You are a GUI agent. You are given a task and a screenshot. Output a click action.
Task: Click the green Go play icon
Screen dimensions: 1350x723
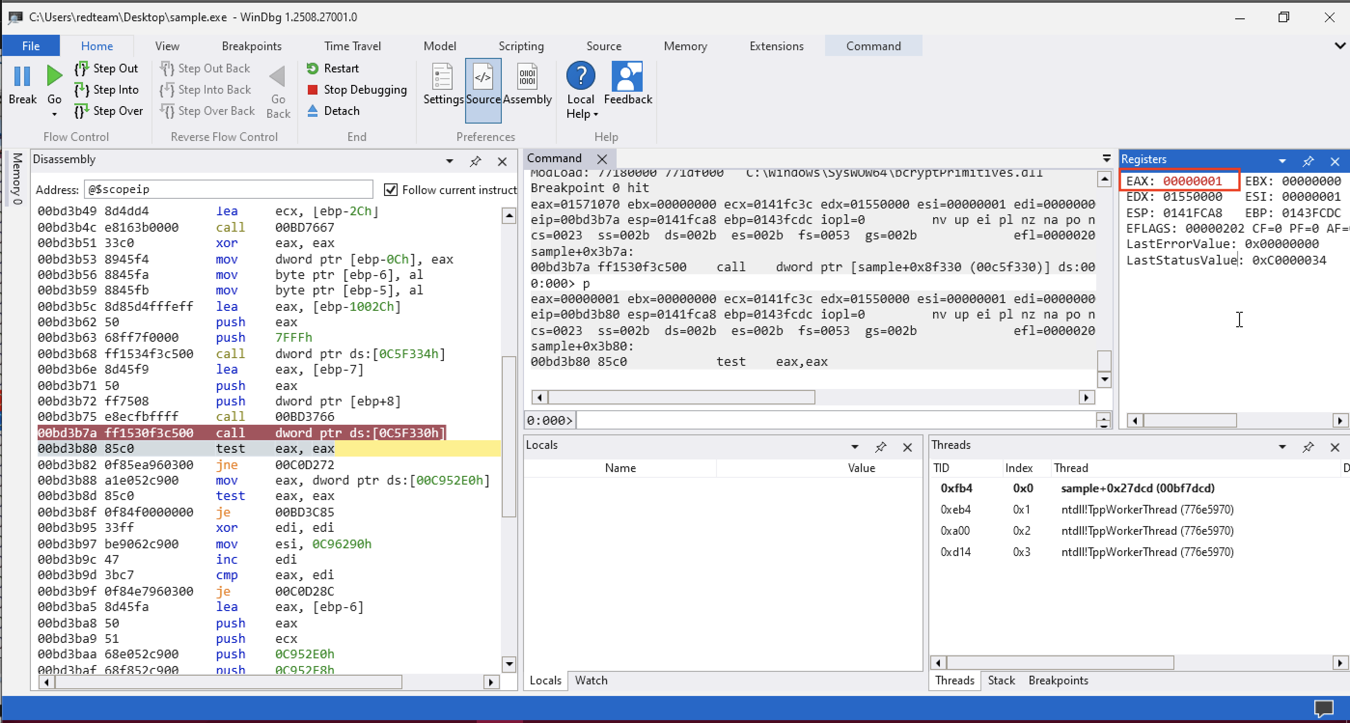tap(54, 77)
